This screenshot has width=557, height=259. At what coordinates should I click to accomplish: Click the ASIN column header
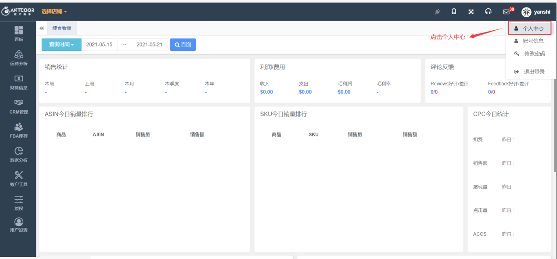point(98,134)
